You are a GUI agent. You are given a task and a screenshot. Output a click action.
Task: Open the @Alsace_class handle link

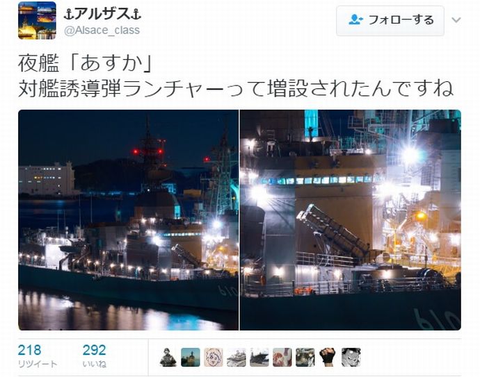point(102,31)
